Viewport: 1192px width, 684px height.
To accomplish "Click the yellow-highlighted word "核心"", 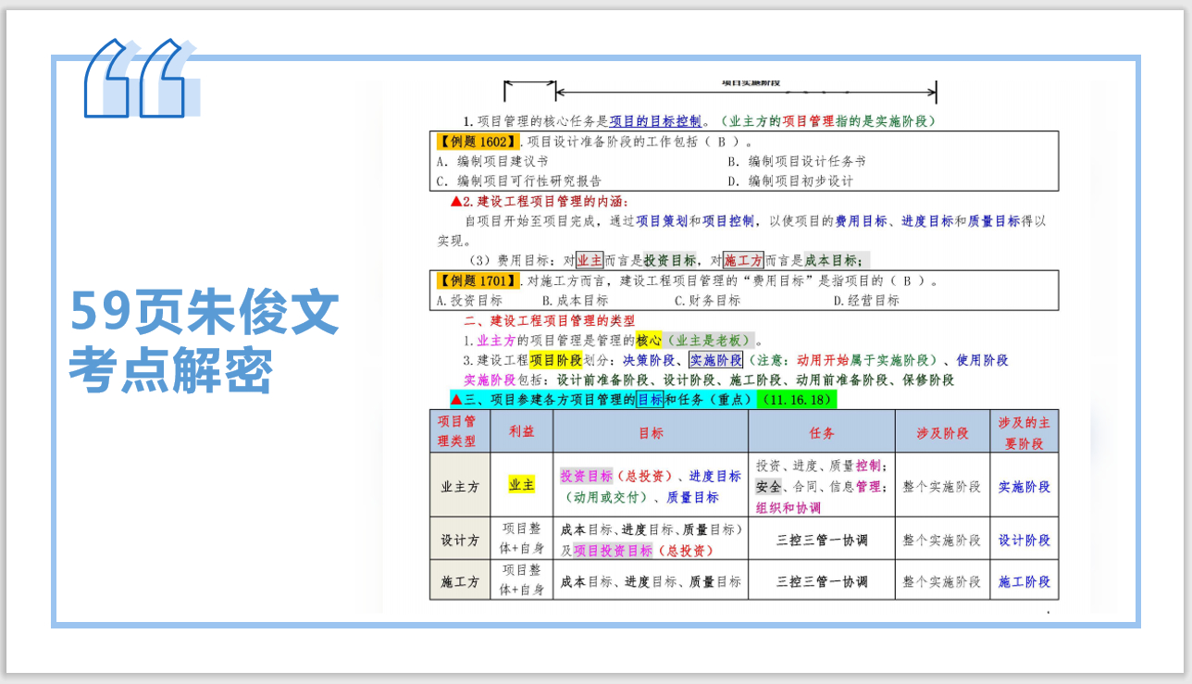I will 650,341.
